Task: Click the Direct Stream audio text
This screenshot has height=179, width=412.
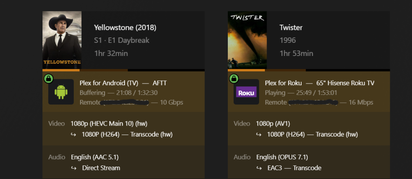Action: (101, 168)
